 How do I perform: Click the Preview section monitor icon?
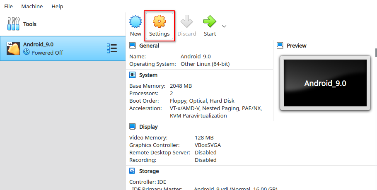coord(280,46)
